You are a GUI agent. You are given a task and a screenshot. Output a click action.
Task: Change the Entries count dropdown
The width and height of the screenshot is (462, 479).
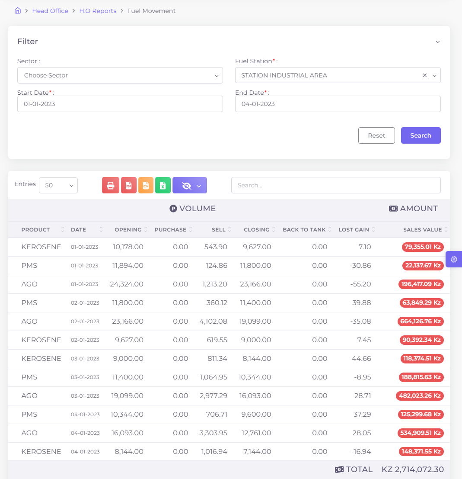point(58,185)
